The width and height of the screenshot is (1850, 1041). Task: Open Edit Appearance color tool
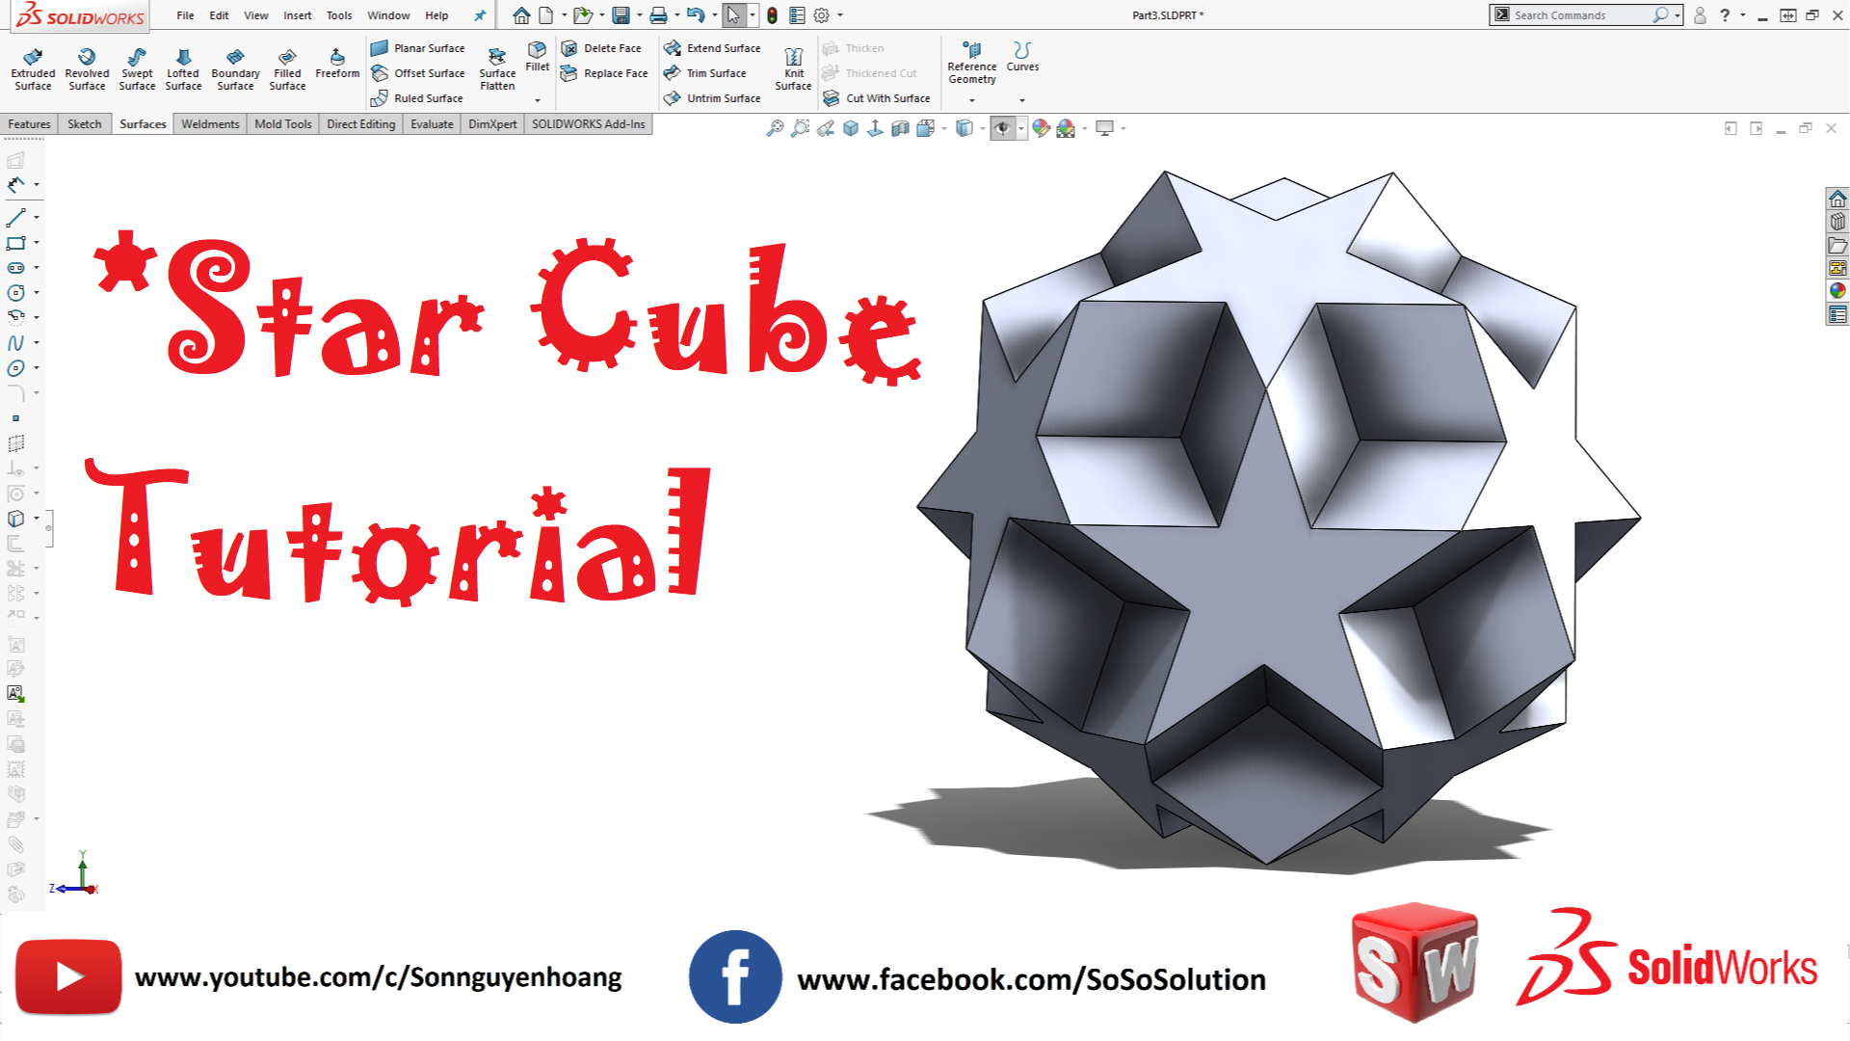coord(1041,127)
